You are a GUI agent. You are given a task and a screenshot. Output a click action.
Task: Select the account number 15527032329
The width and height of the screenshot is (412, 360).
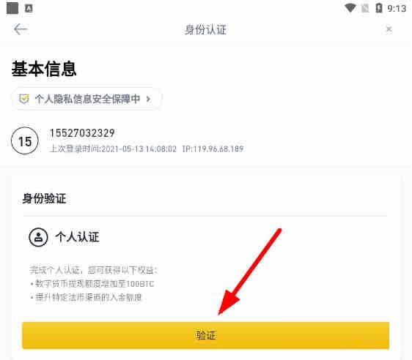pos(82,133)
